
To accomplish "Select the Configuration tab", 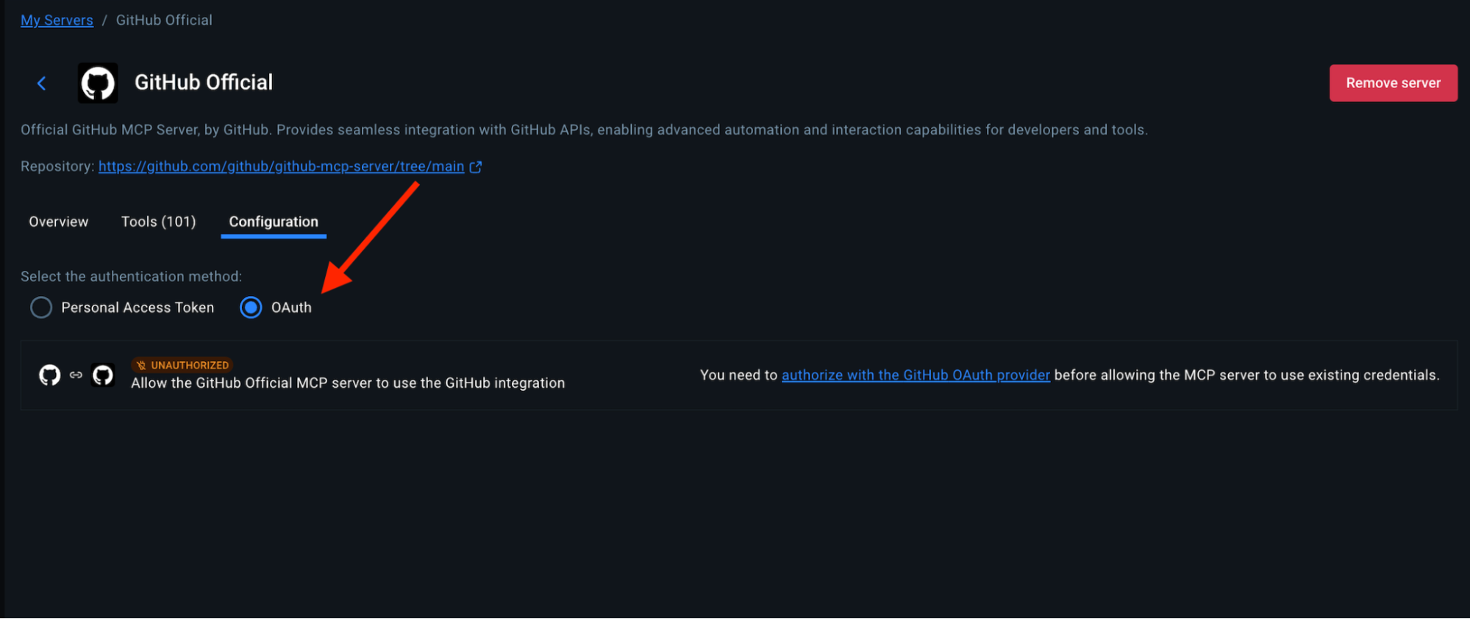I will 274,222.
